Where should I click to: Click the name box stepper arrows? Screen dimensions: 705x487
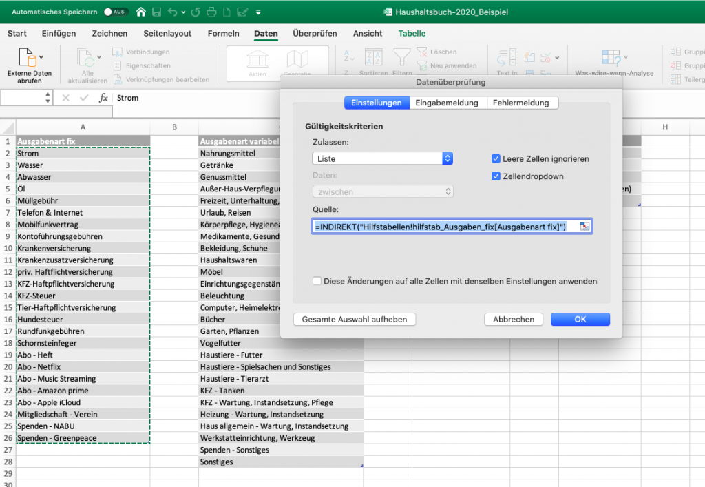pyautogui.click(x=48, y=98)
